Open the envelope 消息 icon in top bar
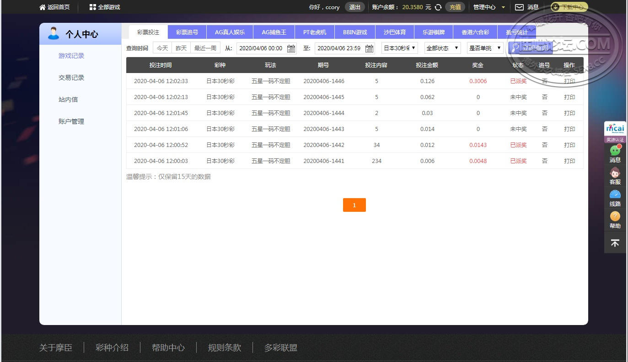628x362 pixels. [519, 7]
